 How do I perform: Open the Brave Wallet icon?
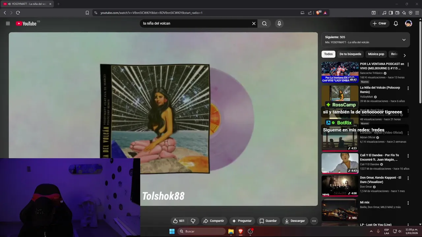(397, 13)
